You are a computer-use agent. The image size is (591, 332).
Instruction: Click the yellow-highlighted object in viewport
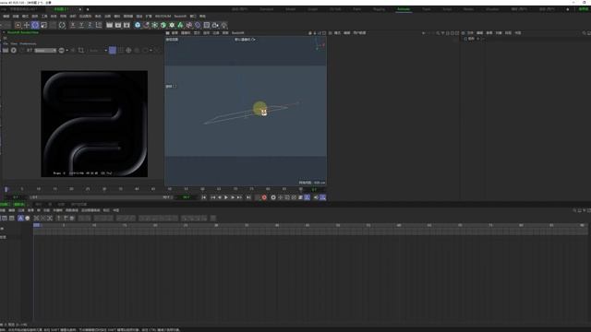259,109
